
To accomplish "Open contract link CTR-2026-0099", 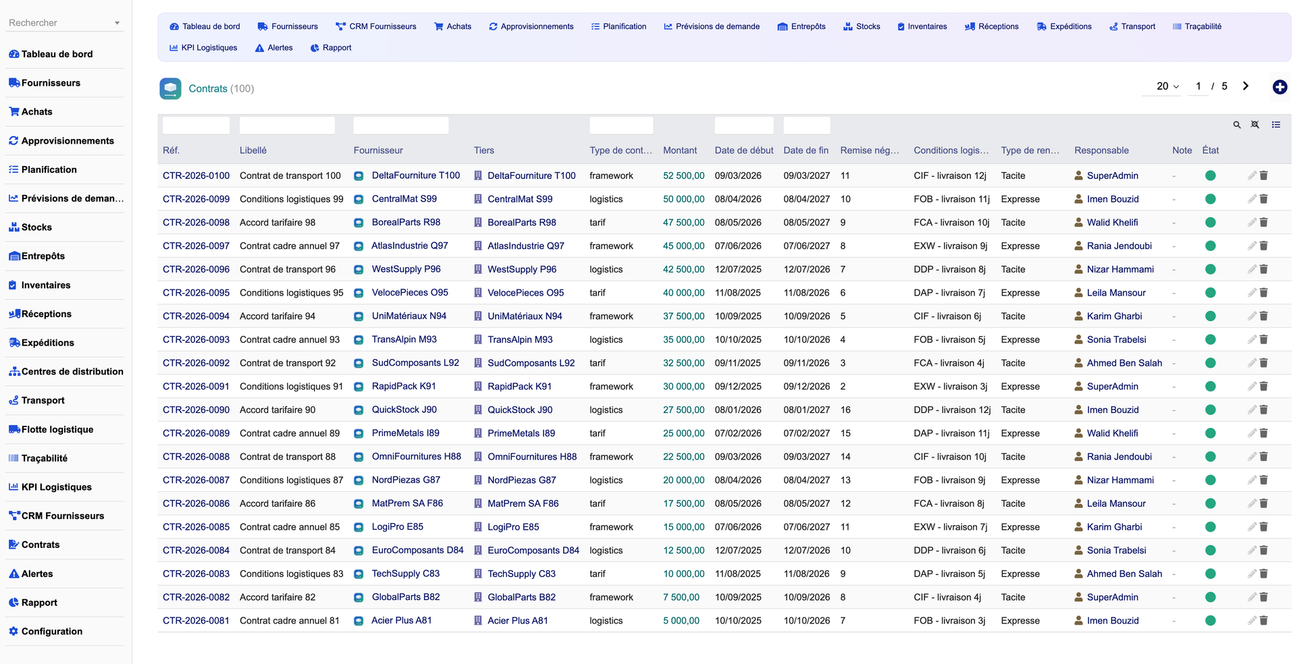I will click(196, 199).
